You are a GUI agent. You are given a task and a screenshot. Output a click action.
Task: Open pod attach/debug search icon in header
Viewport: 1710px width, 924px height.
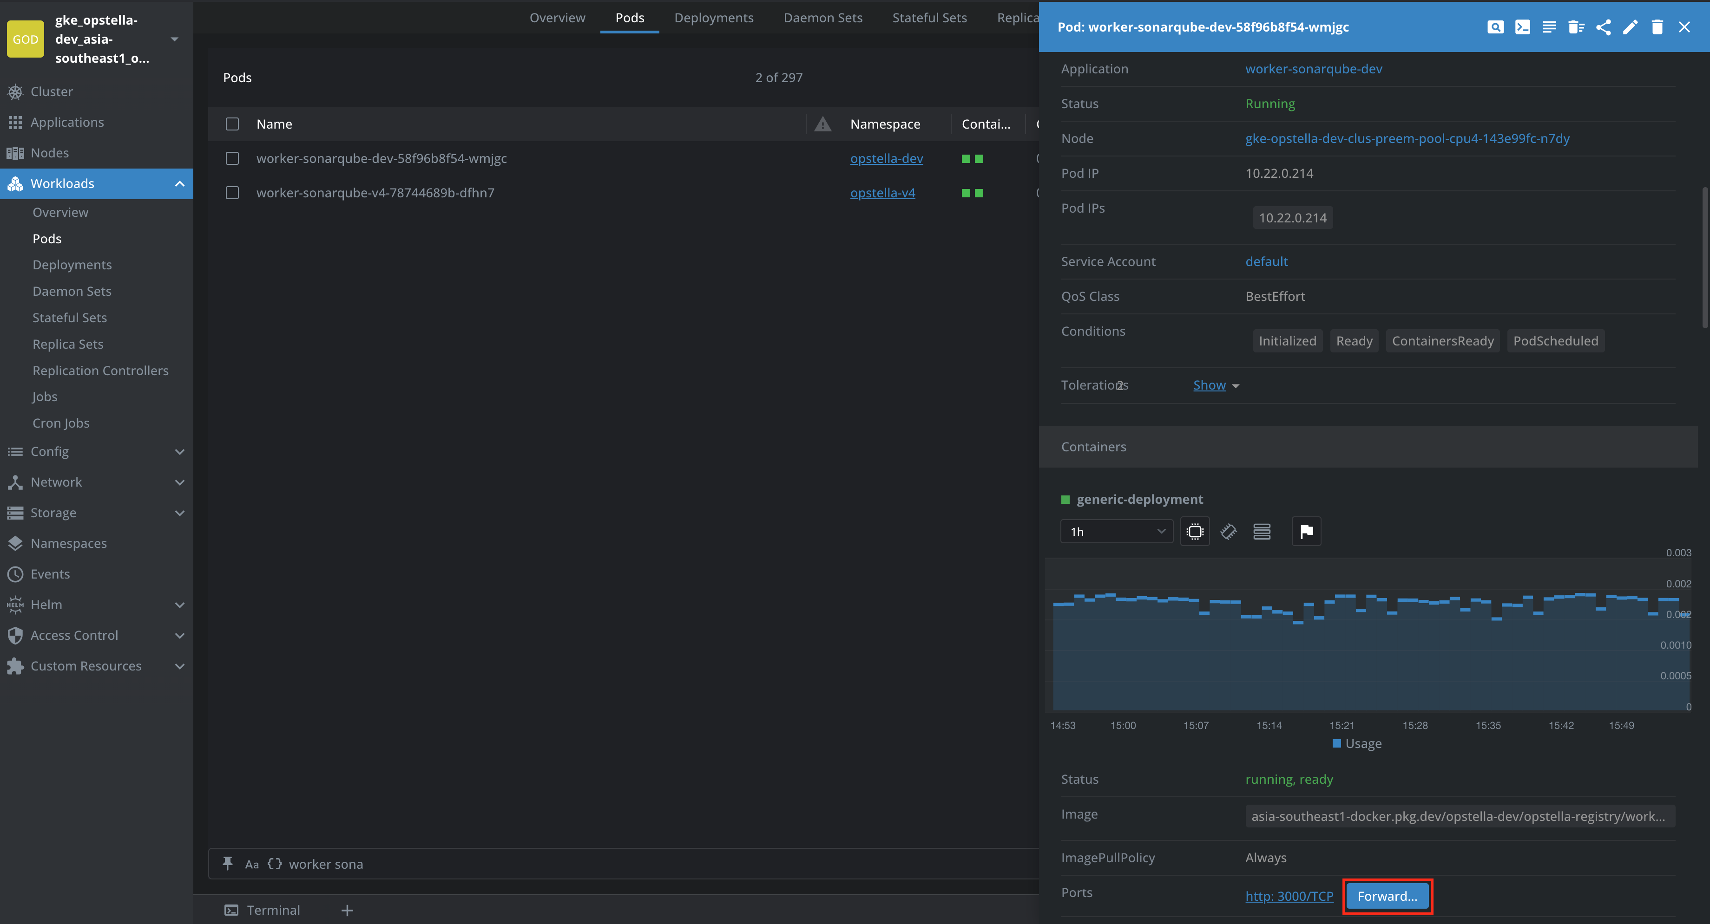(x=1495, y=27)
